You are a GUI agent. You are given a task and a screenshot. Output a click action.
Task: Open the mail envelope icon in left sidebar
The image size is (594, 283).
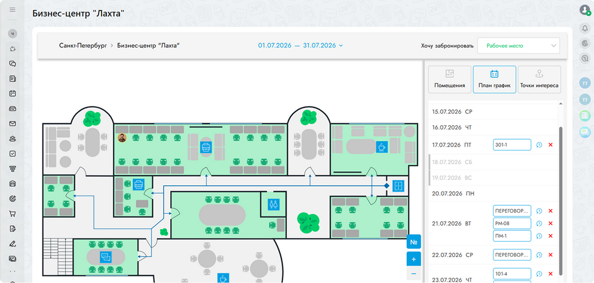pyautogui.click(x=12, y=124)
